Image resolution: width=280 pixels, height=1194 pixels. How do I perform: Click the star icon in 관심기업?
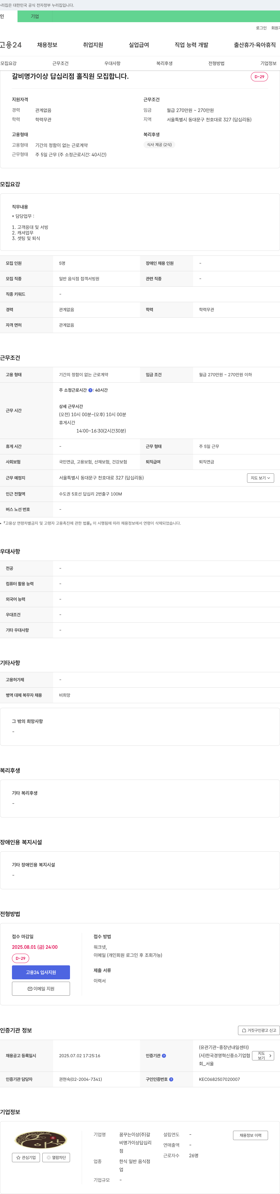(18, 1157)
